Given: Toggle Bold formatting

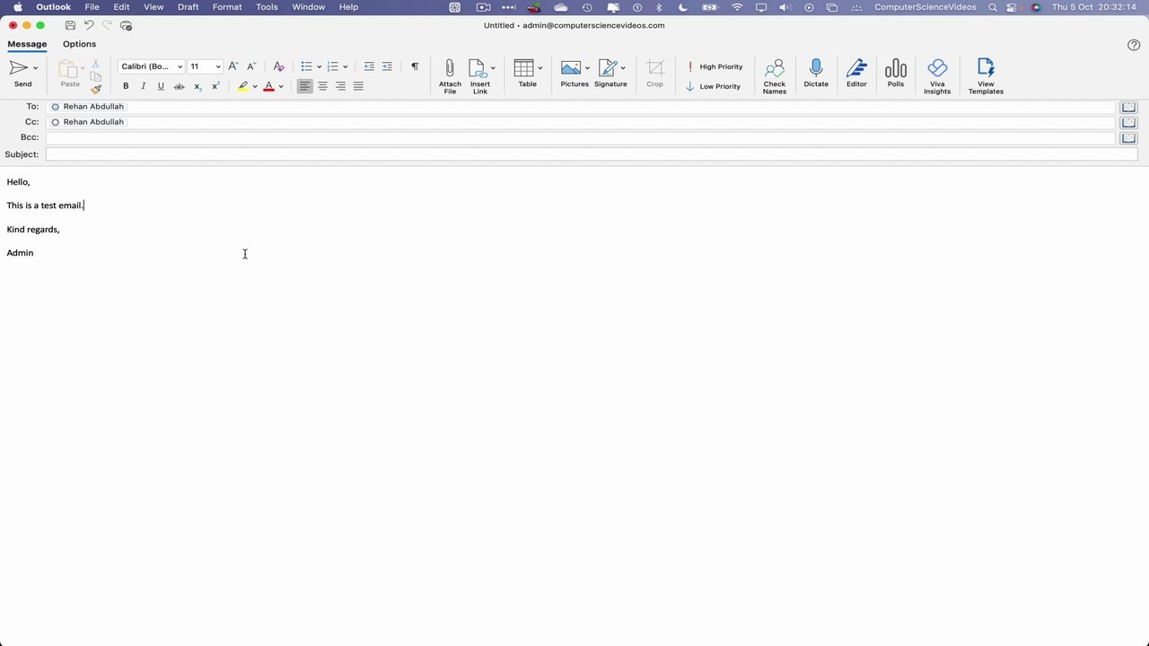Looking at the screenshot, I should 126,86.
